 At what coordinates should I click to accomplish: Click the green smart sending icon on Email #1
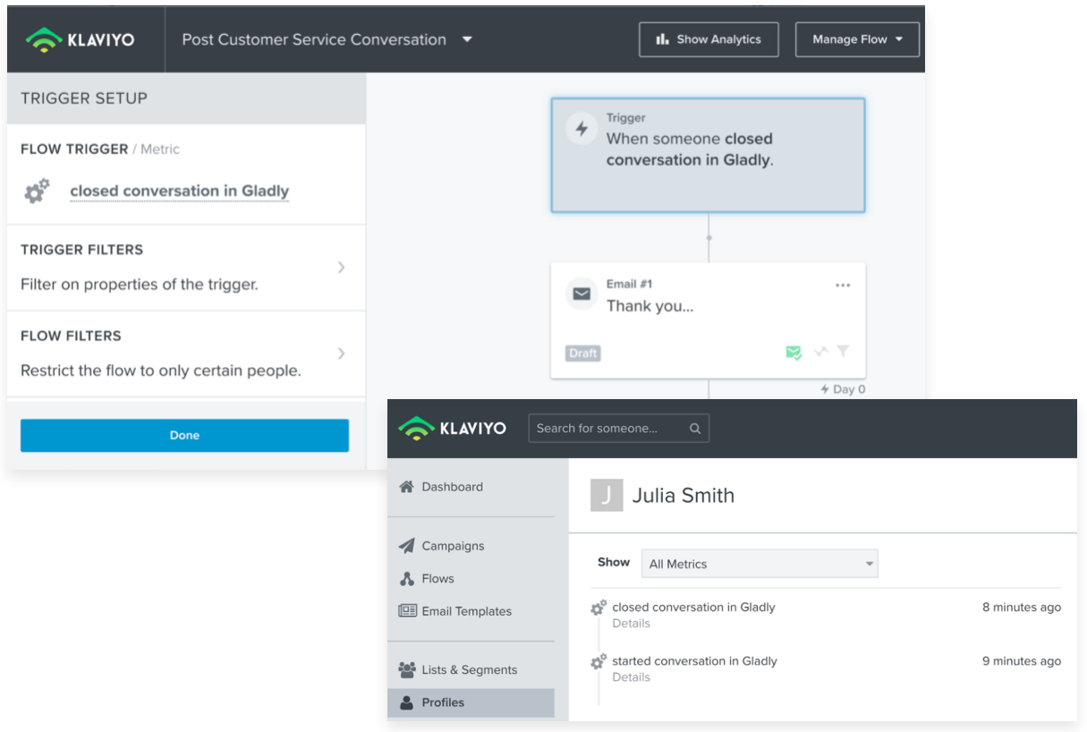[794, 353]
